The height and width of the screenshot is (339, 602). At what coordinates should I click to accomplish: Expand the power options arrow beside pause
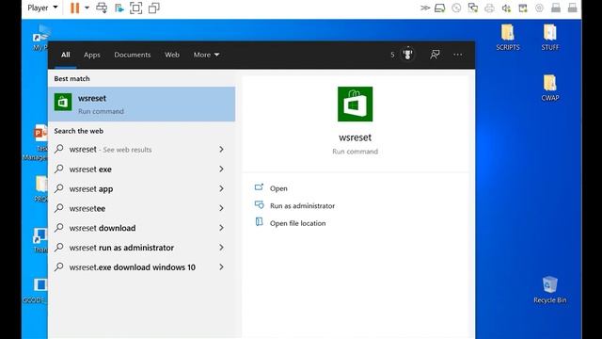point(87,8)
